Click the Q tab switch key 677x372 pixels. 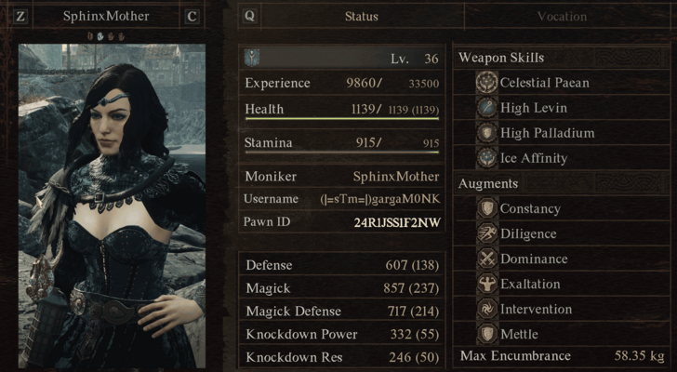(x=249, y=16)
